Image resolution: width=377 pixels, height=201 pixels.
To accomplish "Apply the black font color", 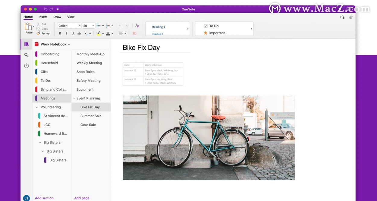I will (108, 33).
